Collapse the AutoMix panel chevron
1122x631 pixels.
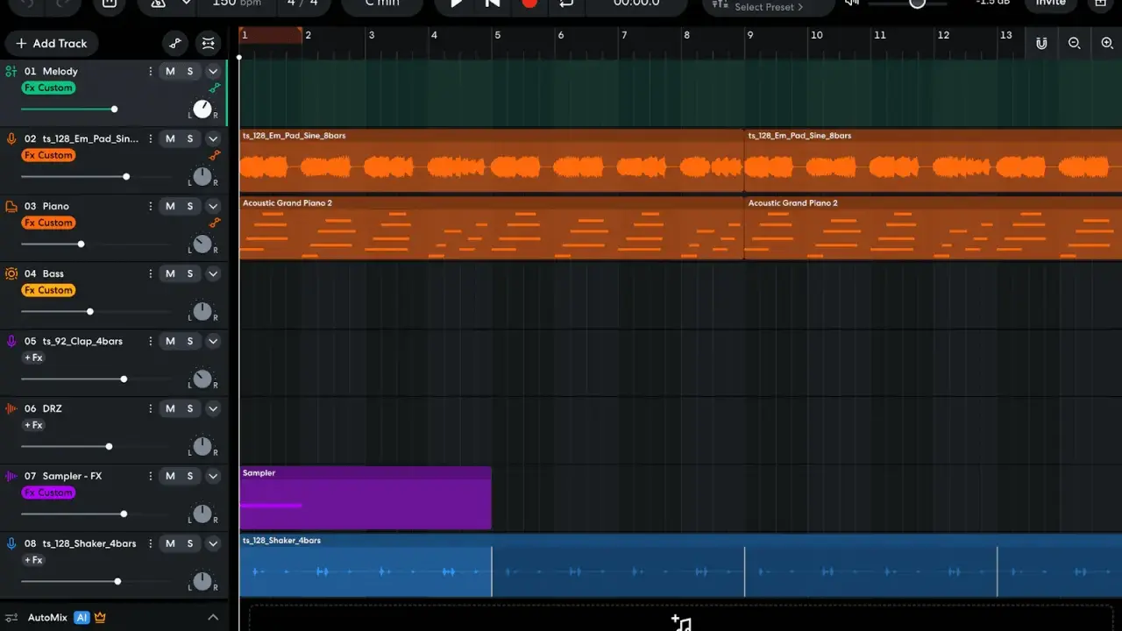coord(213,617)
